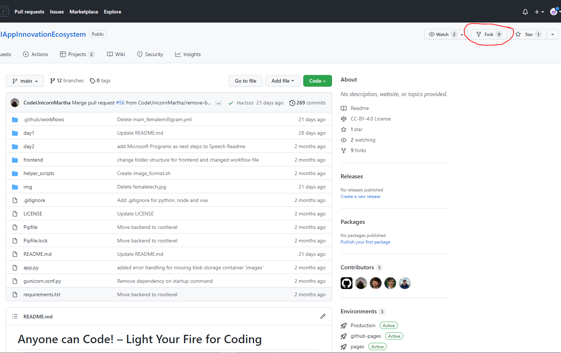This screenshot has width=561, height=353.
Task: Open the main branch selector dropdown
Action: tap(25, 80)
